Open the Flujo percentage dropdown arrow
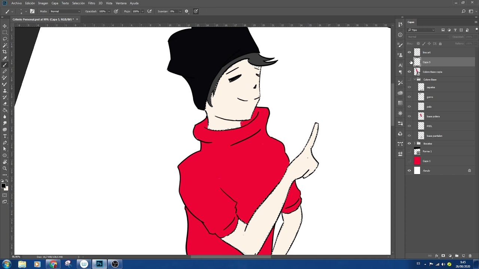The width and height of the screenshot is (479, 269). pyautogui.click(x=142, y=11)
